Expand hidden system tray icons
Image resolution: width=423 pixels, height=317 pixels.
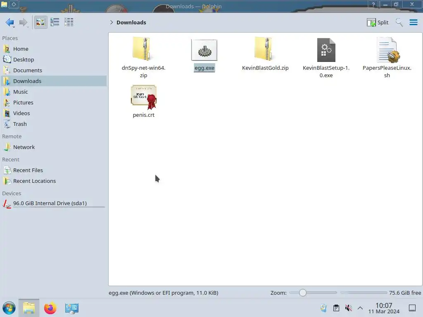click(x=360, y=308)
